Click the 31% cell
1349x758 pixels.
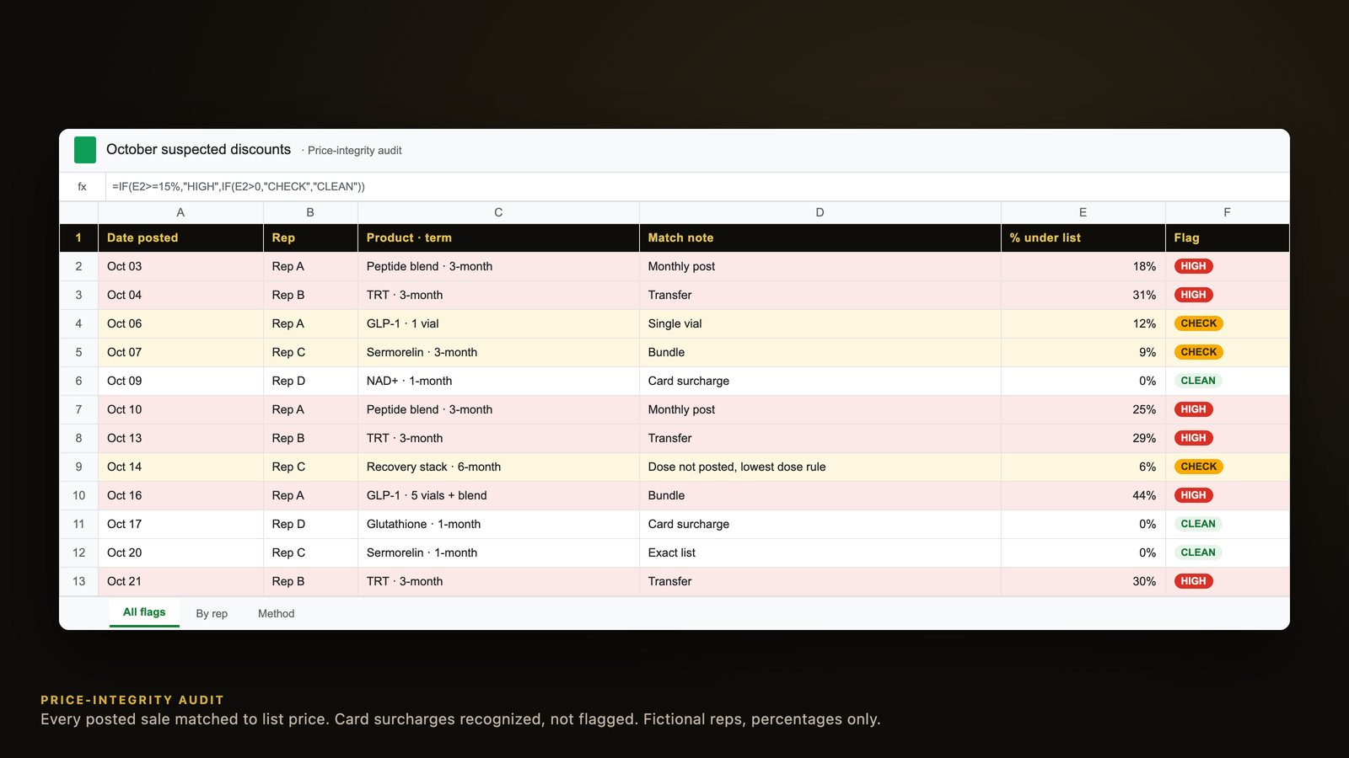1083,295
